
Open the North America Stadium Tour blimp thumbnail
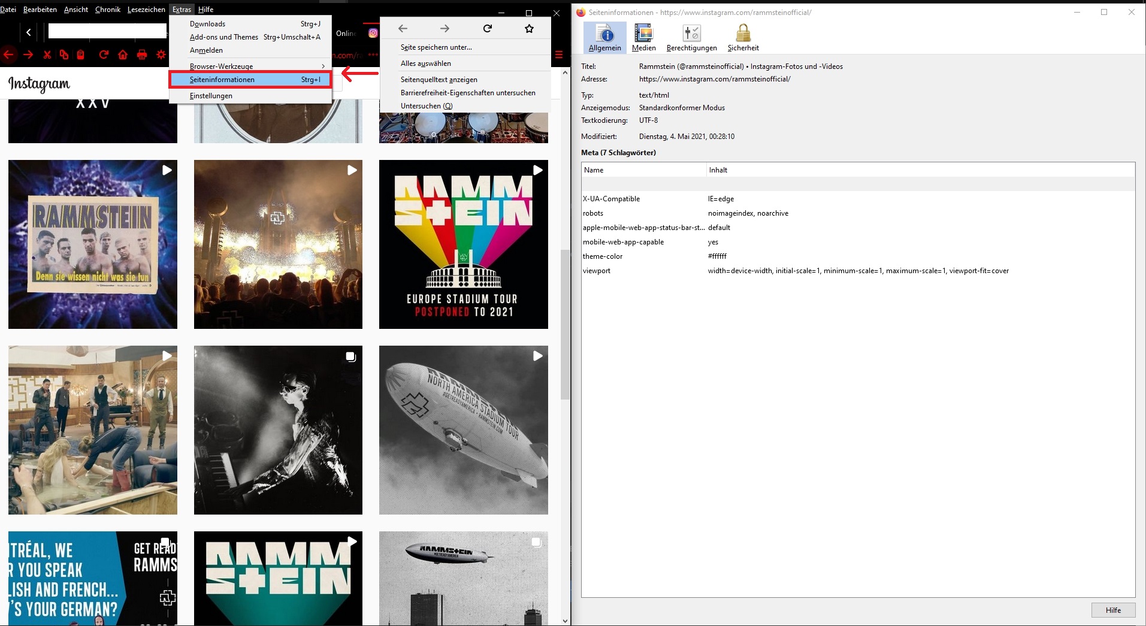[464, 430]
